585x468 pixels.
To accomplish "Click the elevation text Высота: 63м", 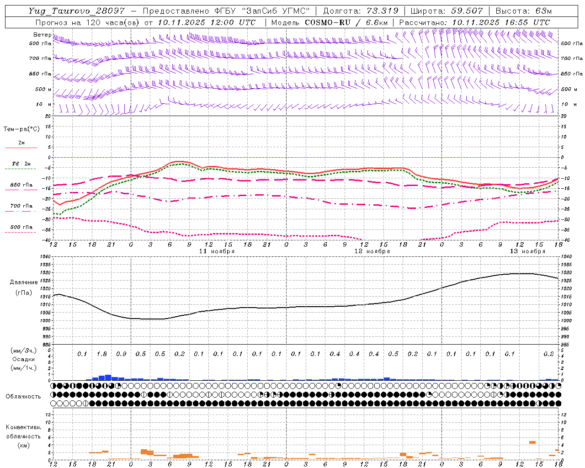I will click(x=524, y=11).
